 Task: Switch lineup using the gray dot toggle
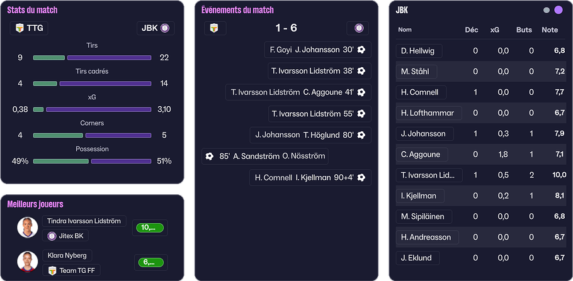coord(546,10)
